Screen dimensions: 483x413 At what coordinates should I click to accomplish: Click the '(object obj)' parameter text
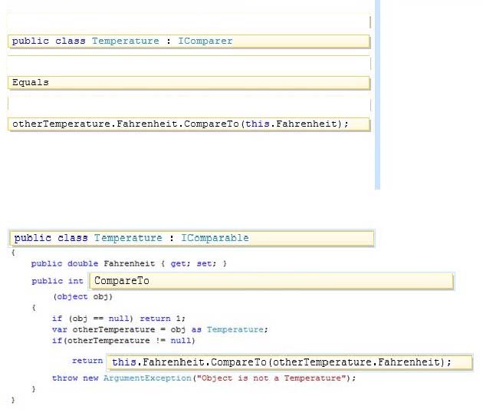click(x=83, y=297)
